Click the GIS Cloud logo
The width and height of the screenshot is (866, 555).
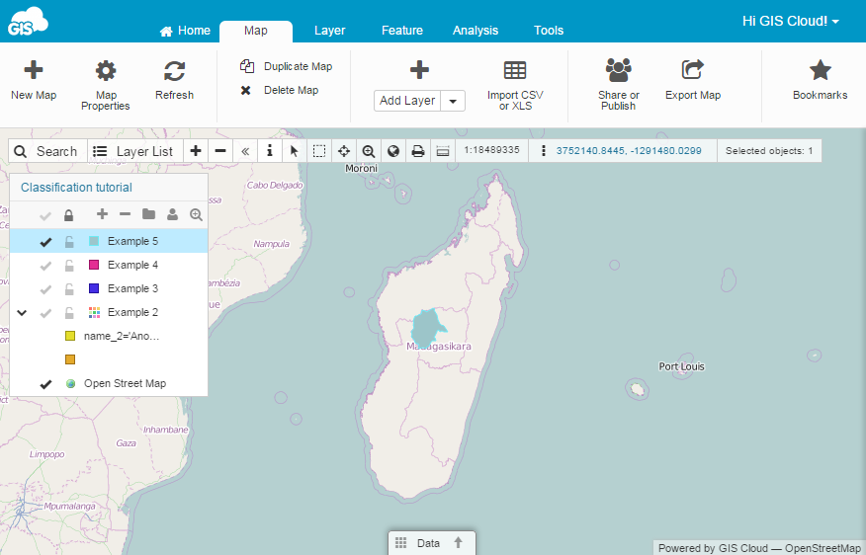pyautogui.click(x=28, y=22)
